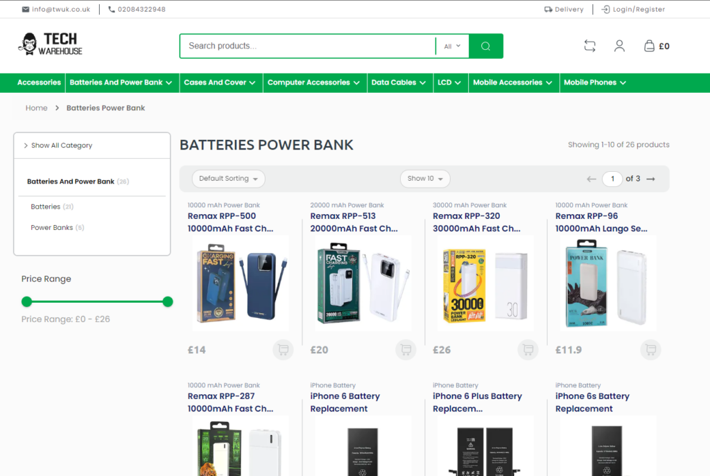Expand Cases And Cover menu

point(220,83)
